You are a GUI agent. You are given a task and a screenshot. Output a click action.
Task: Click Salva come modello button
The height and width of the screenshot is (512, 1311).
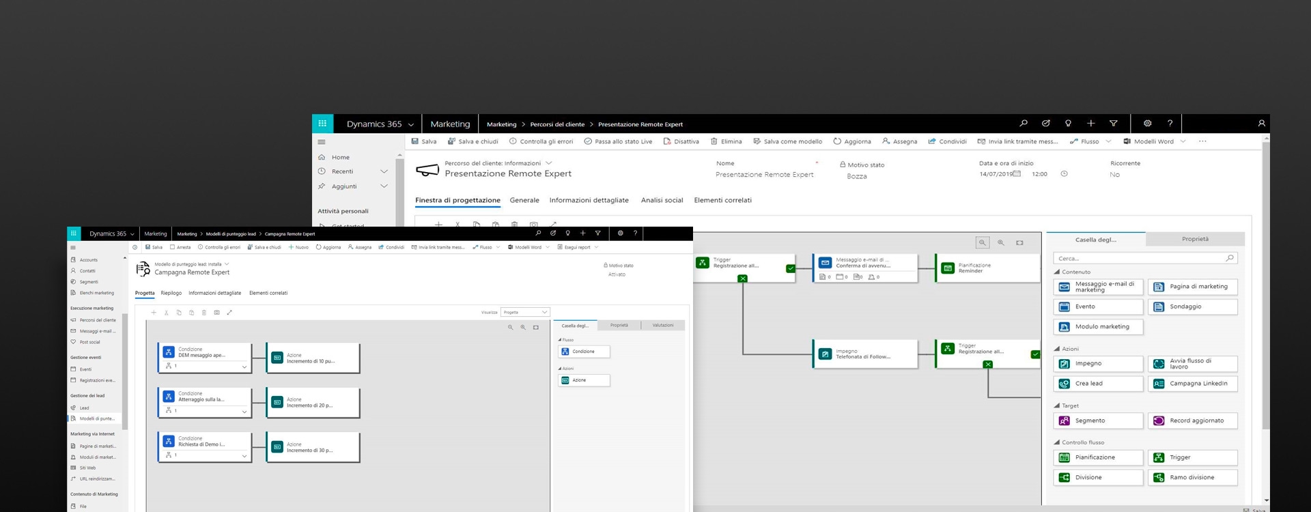click(x=788, y=141)
